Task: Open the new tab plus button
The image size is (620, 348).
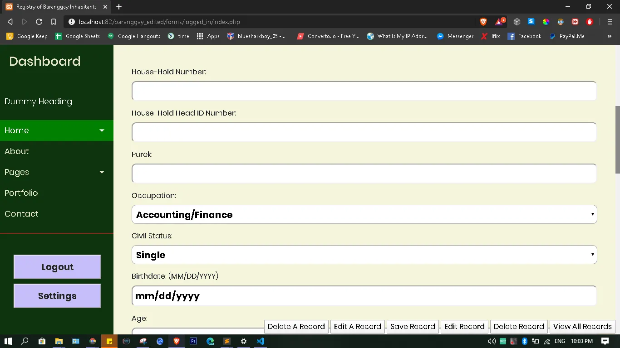Action: [x=119, y=7]
